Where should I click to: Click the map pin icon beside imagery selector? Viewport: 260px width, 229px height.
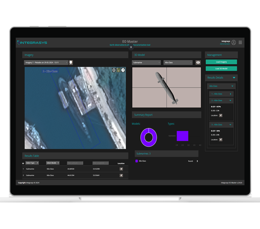point(71,62)
